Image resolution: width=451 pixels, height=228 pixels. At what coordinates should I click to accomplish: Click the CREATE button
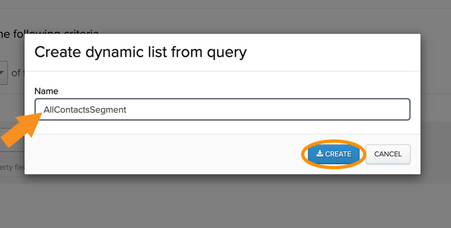click(x=334, y=154)
